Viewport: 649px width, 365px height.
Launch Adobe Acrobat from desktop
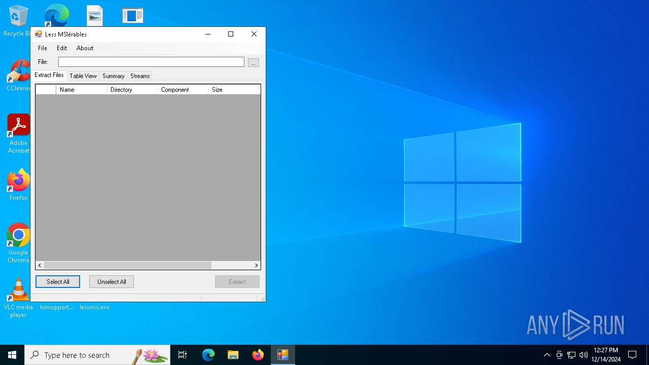[18, 134]
